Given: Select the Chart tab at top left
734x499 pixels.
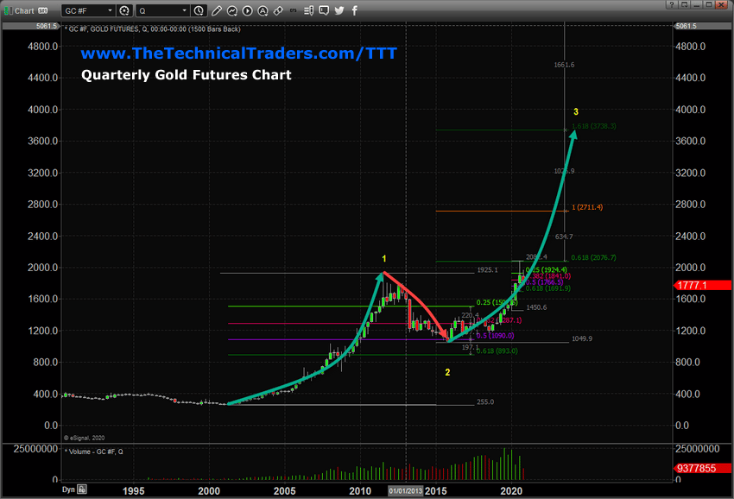Looking at the screenshot, I should 24,10.
